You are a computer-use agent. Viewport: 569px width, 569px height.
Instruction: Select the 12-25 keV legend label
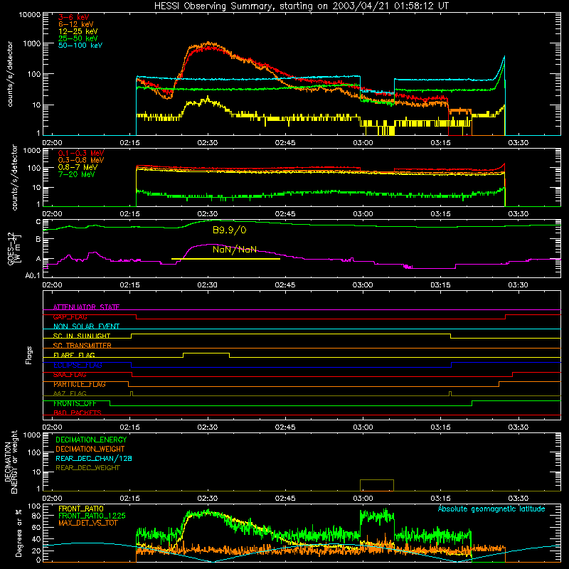[x=78, y=31]
